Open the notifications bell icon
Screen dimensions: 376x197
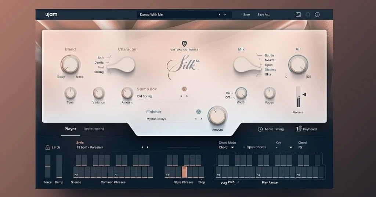pyautogui.click(x=308, y=15)
